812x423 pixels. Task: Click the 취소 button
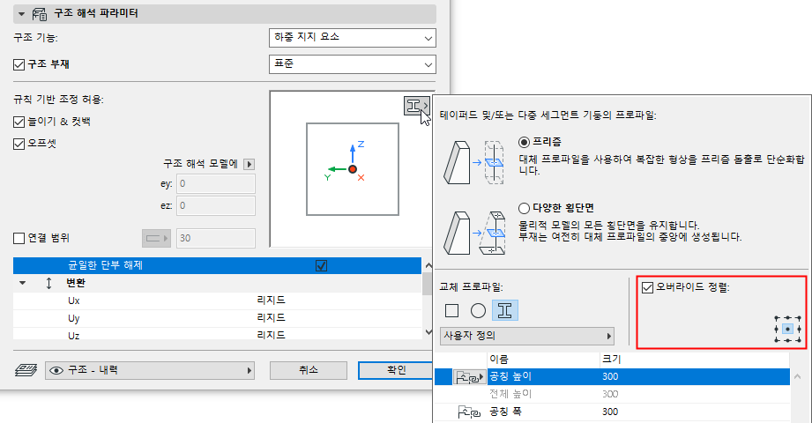(308, 370)
